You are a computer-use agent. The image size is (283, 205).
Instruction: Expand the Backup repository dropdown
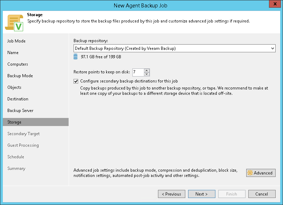tap(272, 48)
